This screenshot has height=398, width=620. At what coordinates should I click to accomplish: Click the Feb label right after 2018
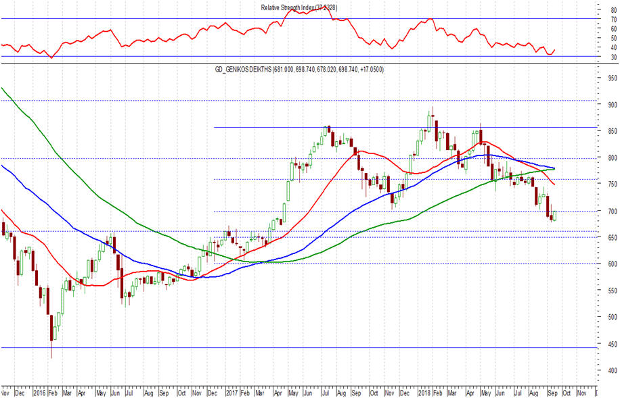[x=437, y=393]
